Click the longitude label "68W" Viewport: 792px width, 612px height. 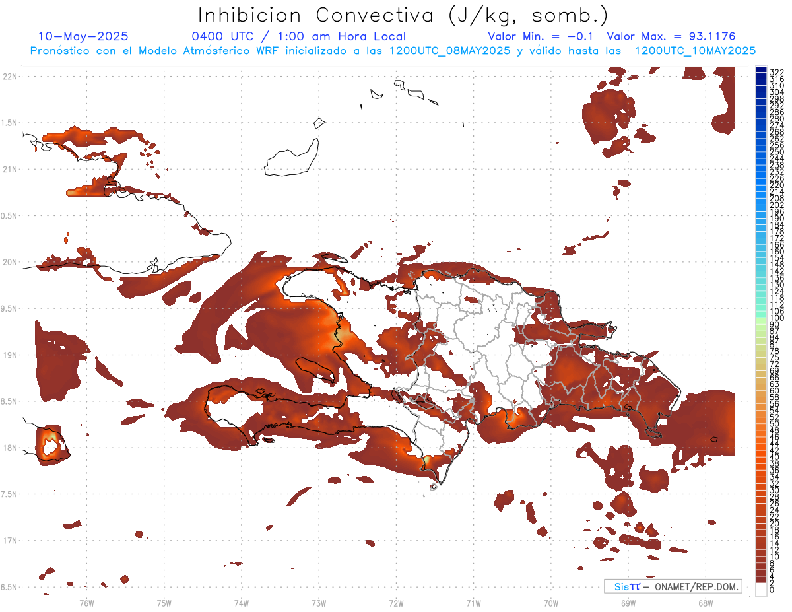click(x=706, y=603)
